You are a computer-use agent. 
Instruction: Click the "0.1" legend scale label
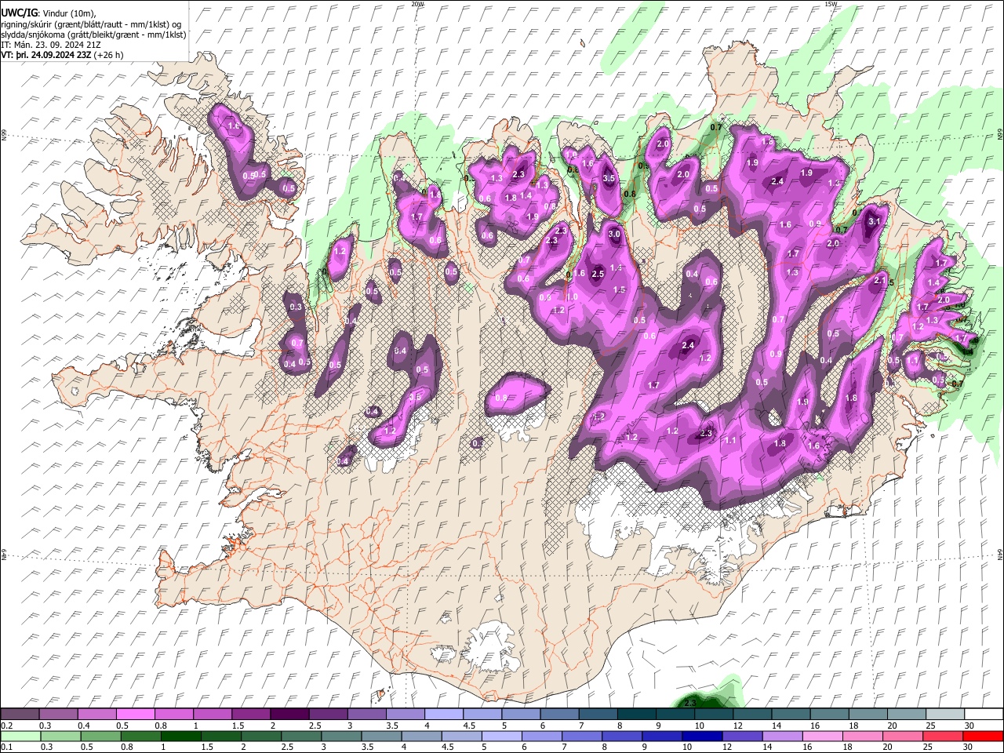pyautogui.click(x=6, y=748)
